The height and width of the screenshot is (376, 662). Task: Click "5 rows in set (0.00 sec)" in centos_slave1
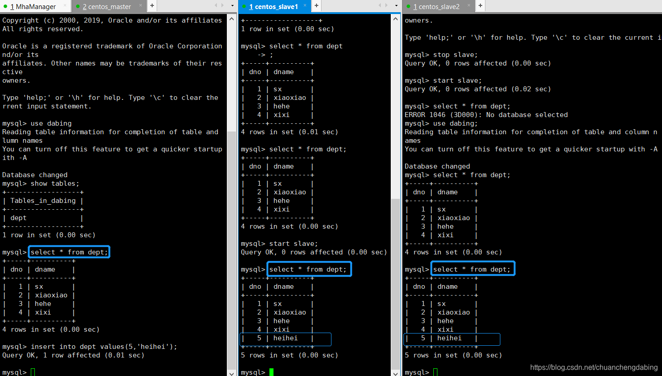click(289, 355)
